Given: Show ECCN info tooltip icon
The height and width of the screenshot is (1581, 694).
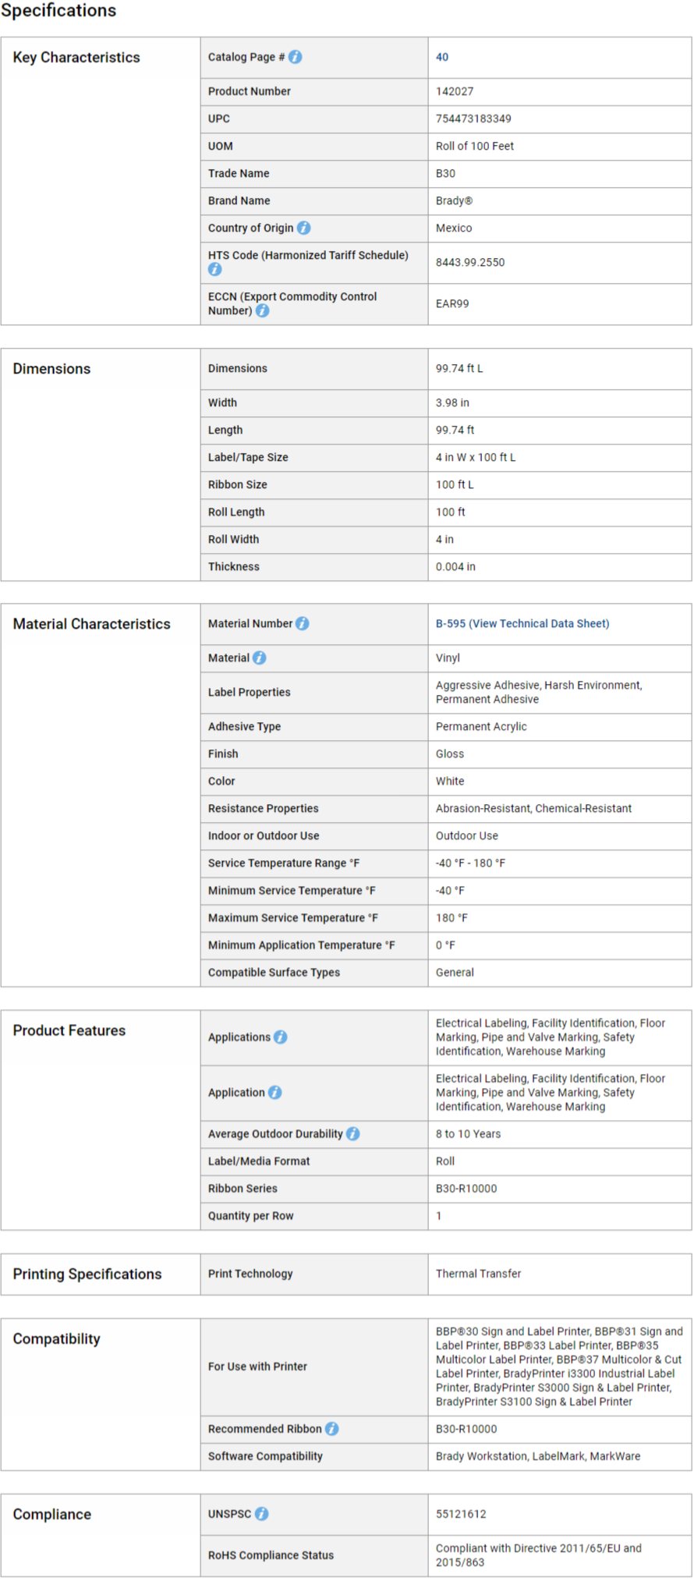Looking at the screenshot, I should point(263,310).
